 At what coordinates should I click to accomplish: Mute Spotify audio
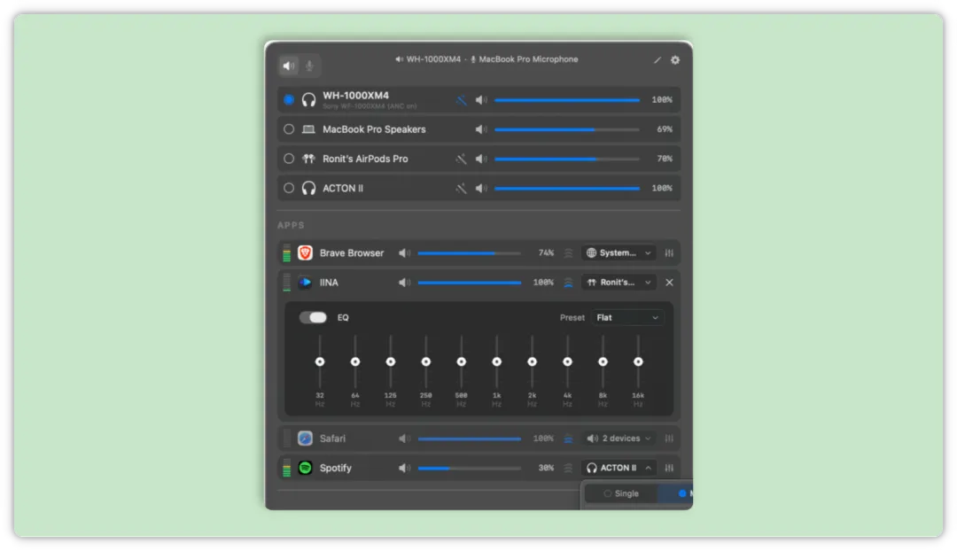[405, 468]
